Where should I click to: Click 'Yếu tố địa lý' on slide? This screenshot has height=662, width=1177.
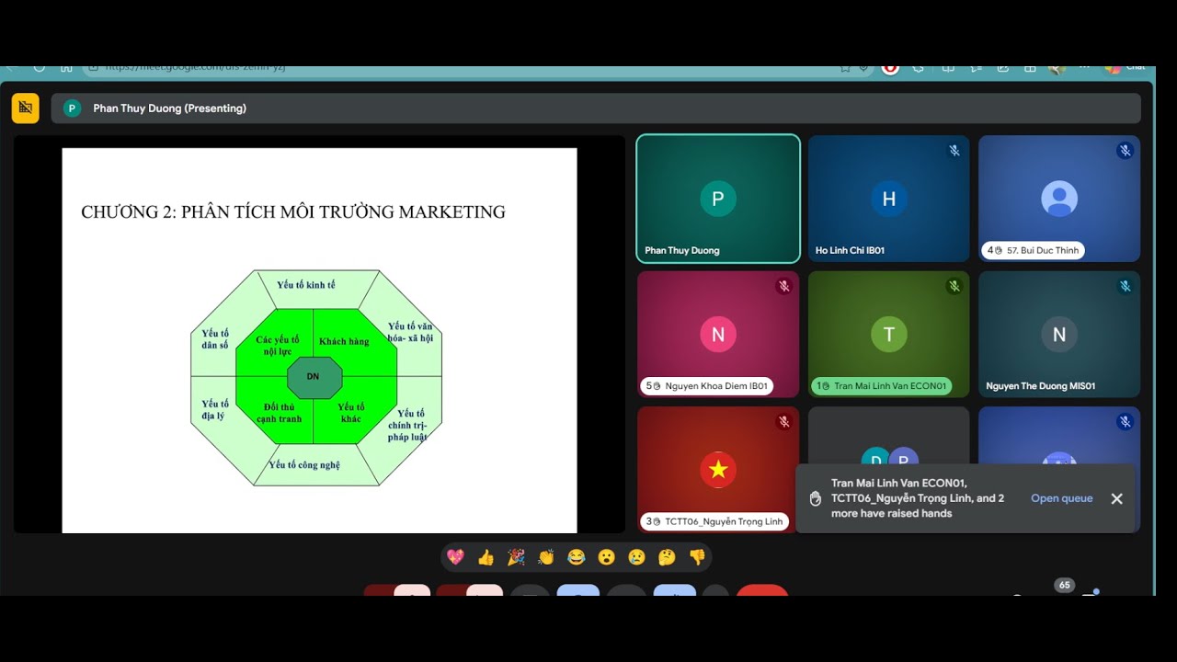point(215,410)
